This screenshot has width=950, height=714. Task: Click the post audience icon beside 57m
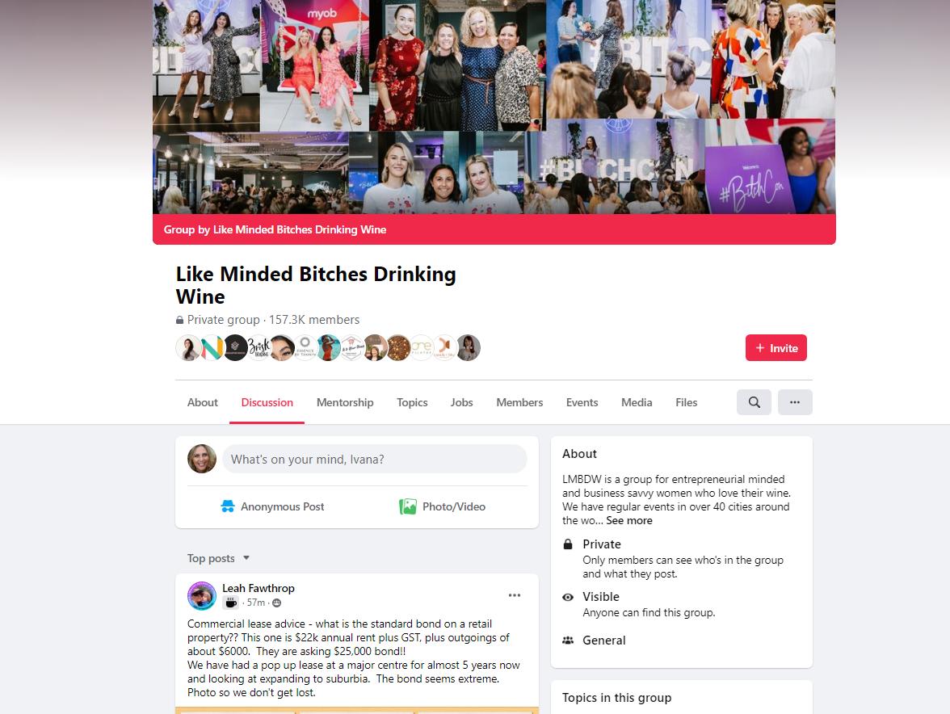click(x=277, y=603)
